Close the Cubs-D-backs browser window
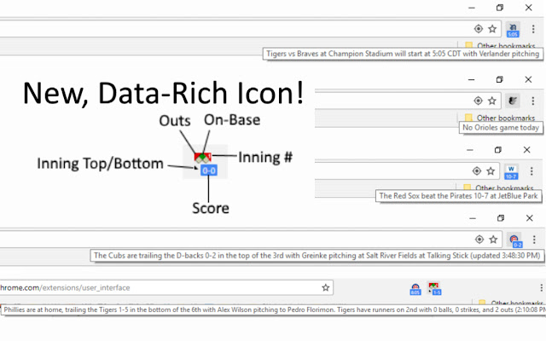The height and width of the screenshot is (341, 546). (x=530, y=218)
